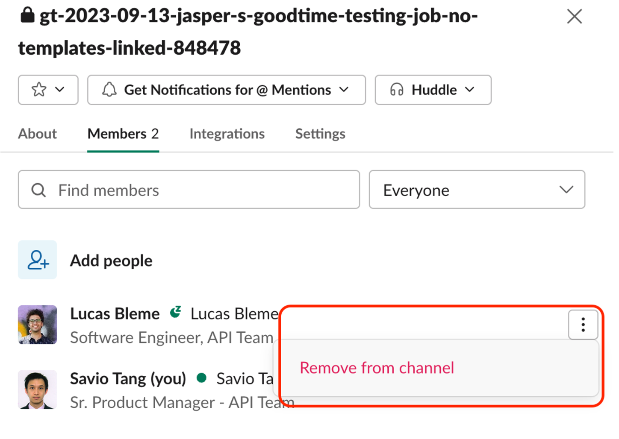
Task: Expand the star button chevron
Action: [60, 90]
